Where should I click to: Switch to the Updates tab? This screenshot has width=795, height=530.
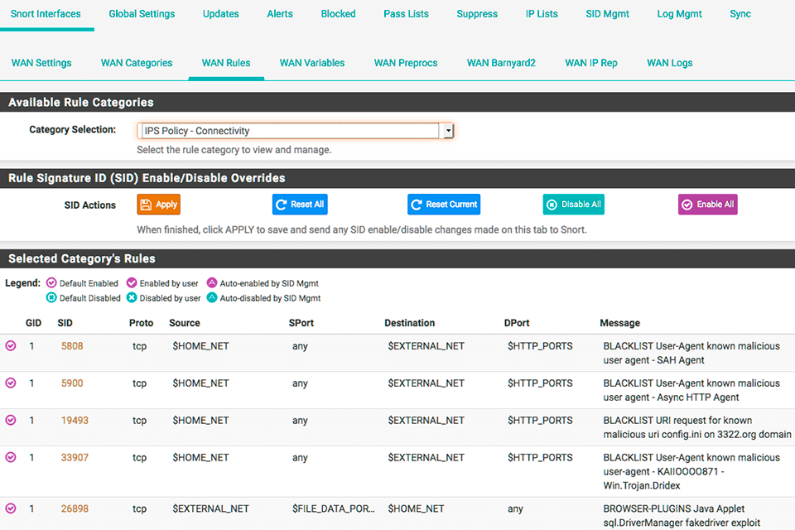click(221, 14)
